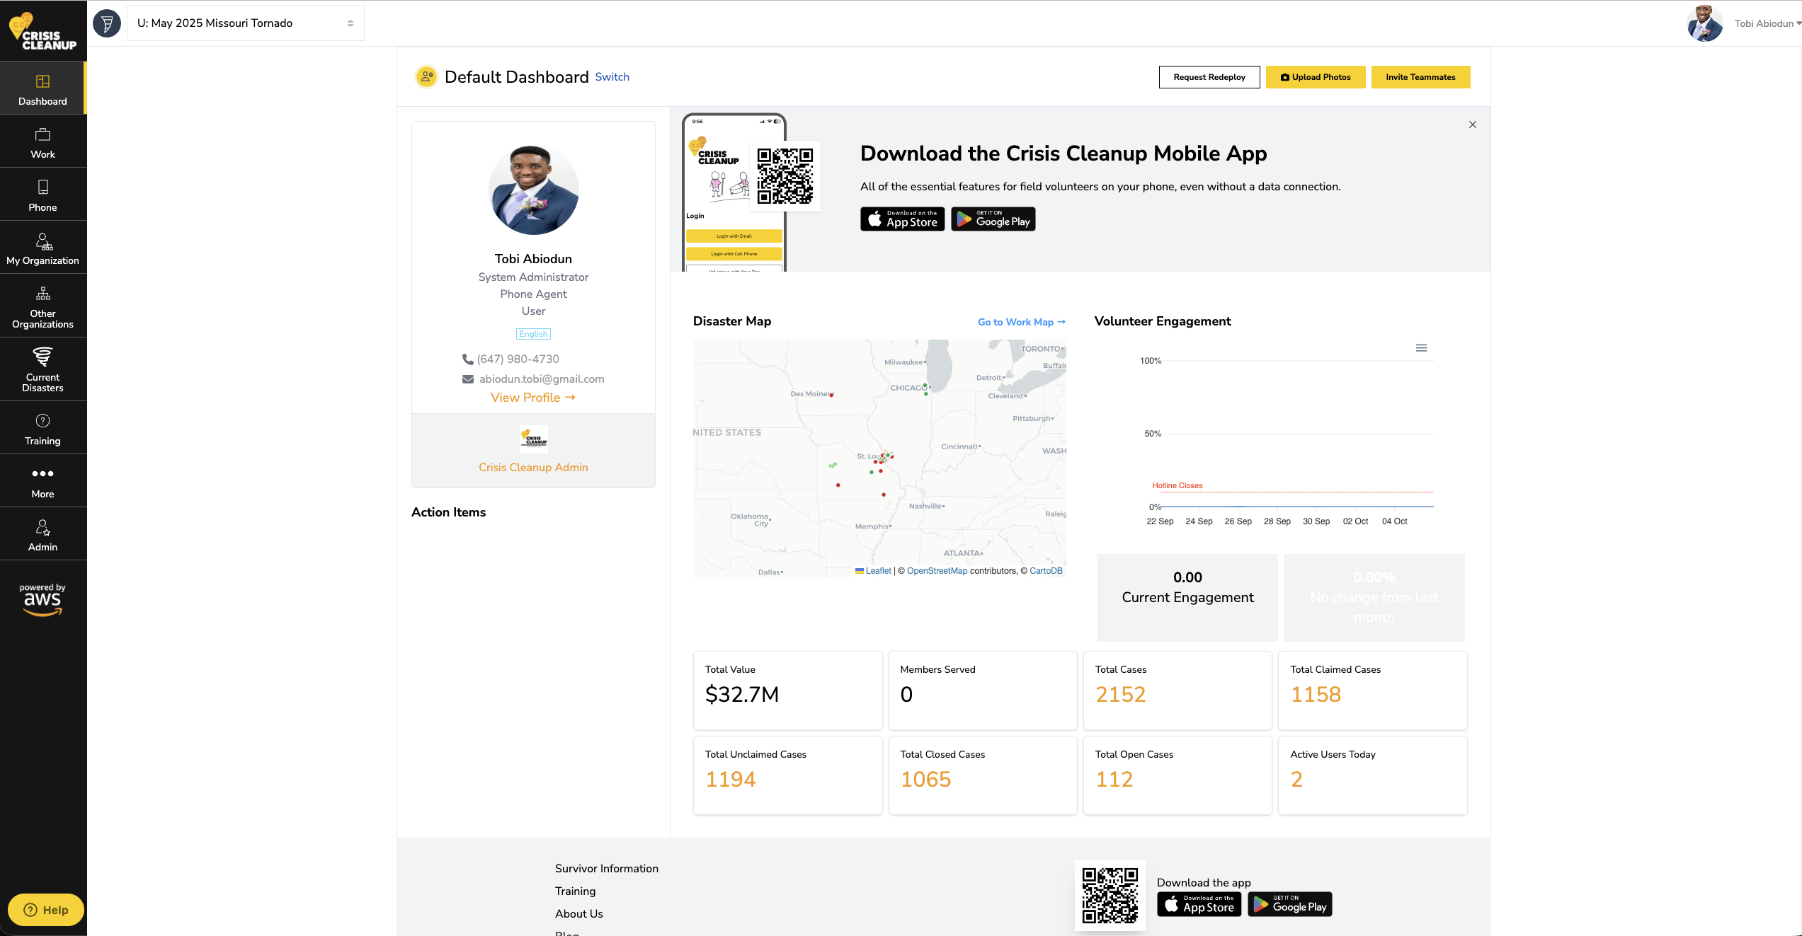Expand the incident selector dropdown

[245, 23]
